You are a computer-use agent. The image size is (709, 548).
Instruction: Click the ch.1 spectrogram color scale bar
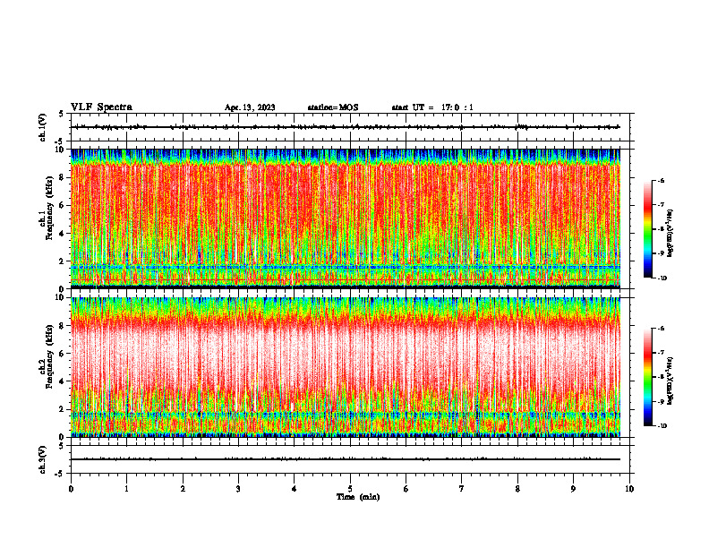click(x=647, y=229)
